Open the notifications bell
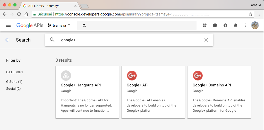Viewport: 264px width, 130px height. tap(236, 25)
